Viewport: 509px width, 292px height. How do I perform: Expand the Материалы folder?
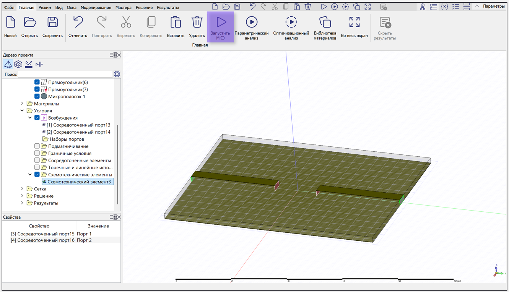[22, 104]
